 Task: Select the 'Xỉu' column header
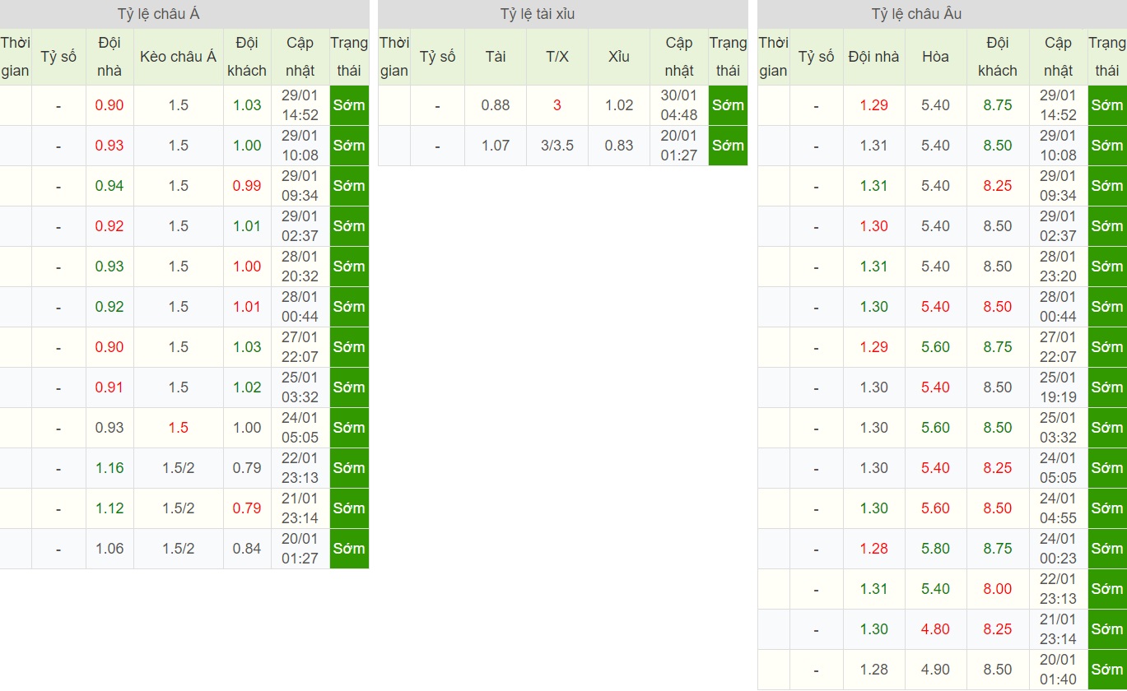point(619,57)
